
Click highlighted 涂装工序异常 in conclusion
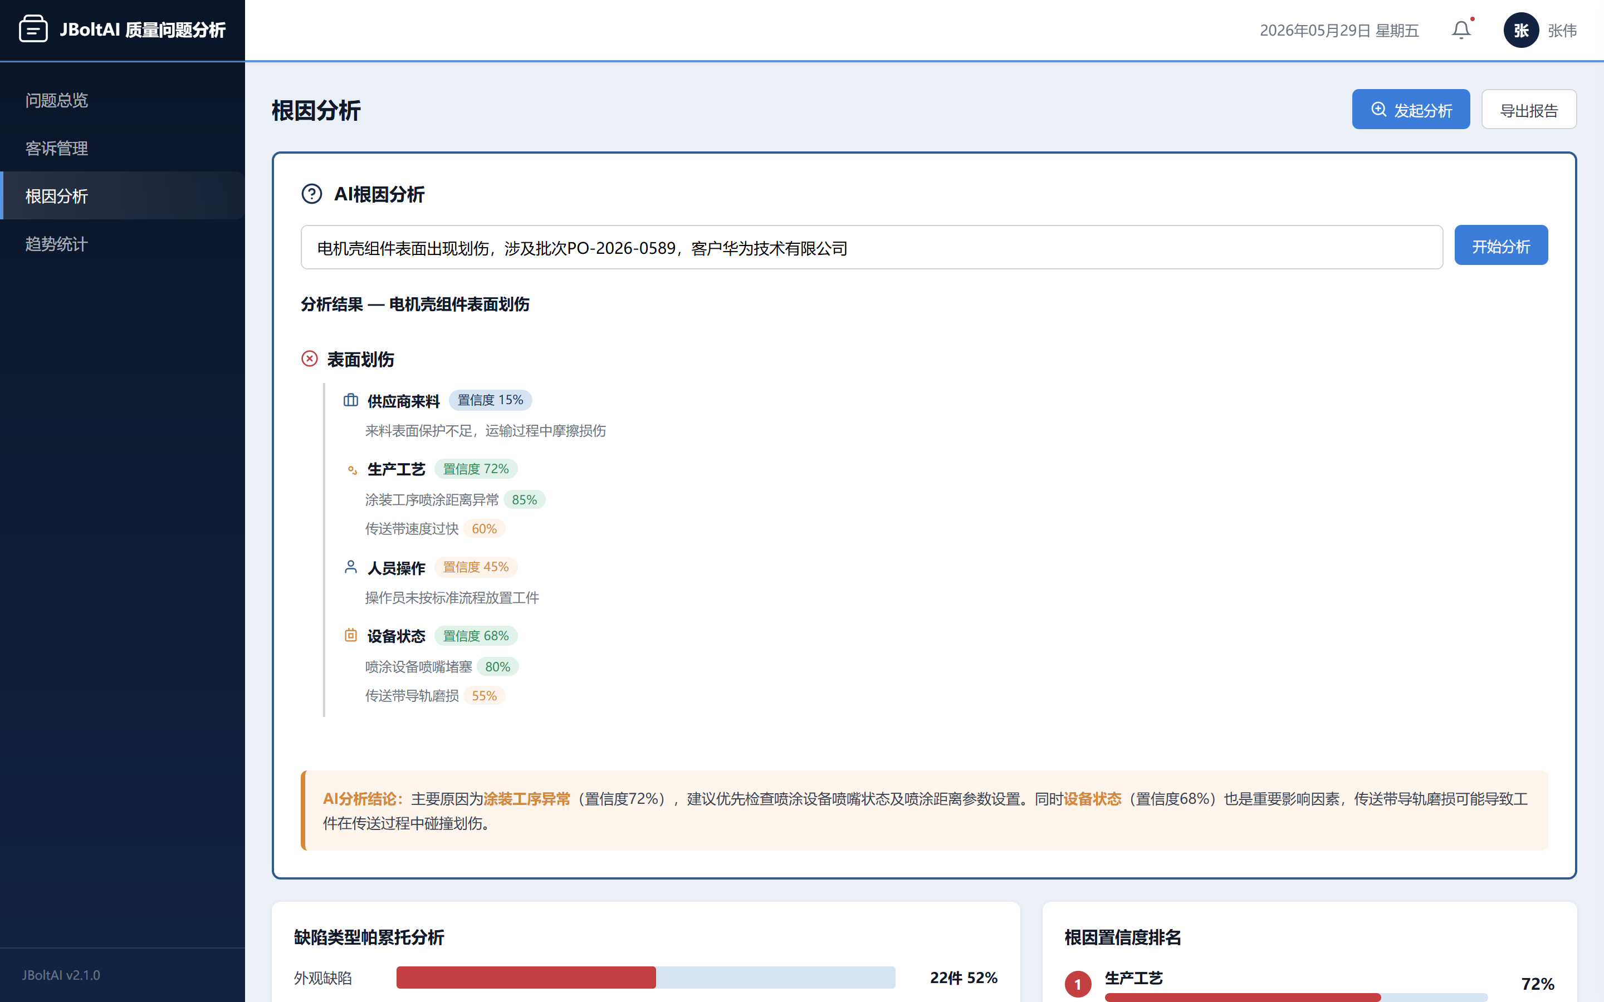[x=527, y=799]
